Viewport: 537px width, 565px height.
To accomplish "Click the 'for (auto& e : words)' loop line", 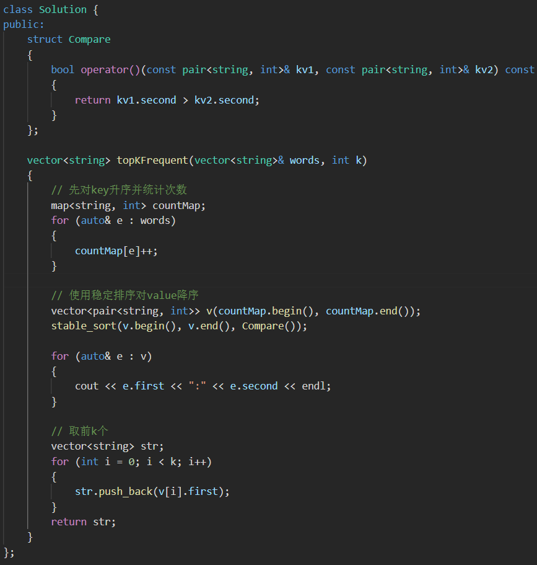I will click(113, 221).
